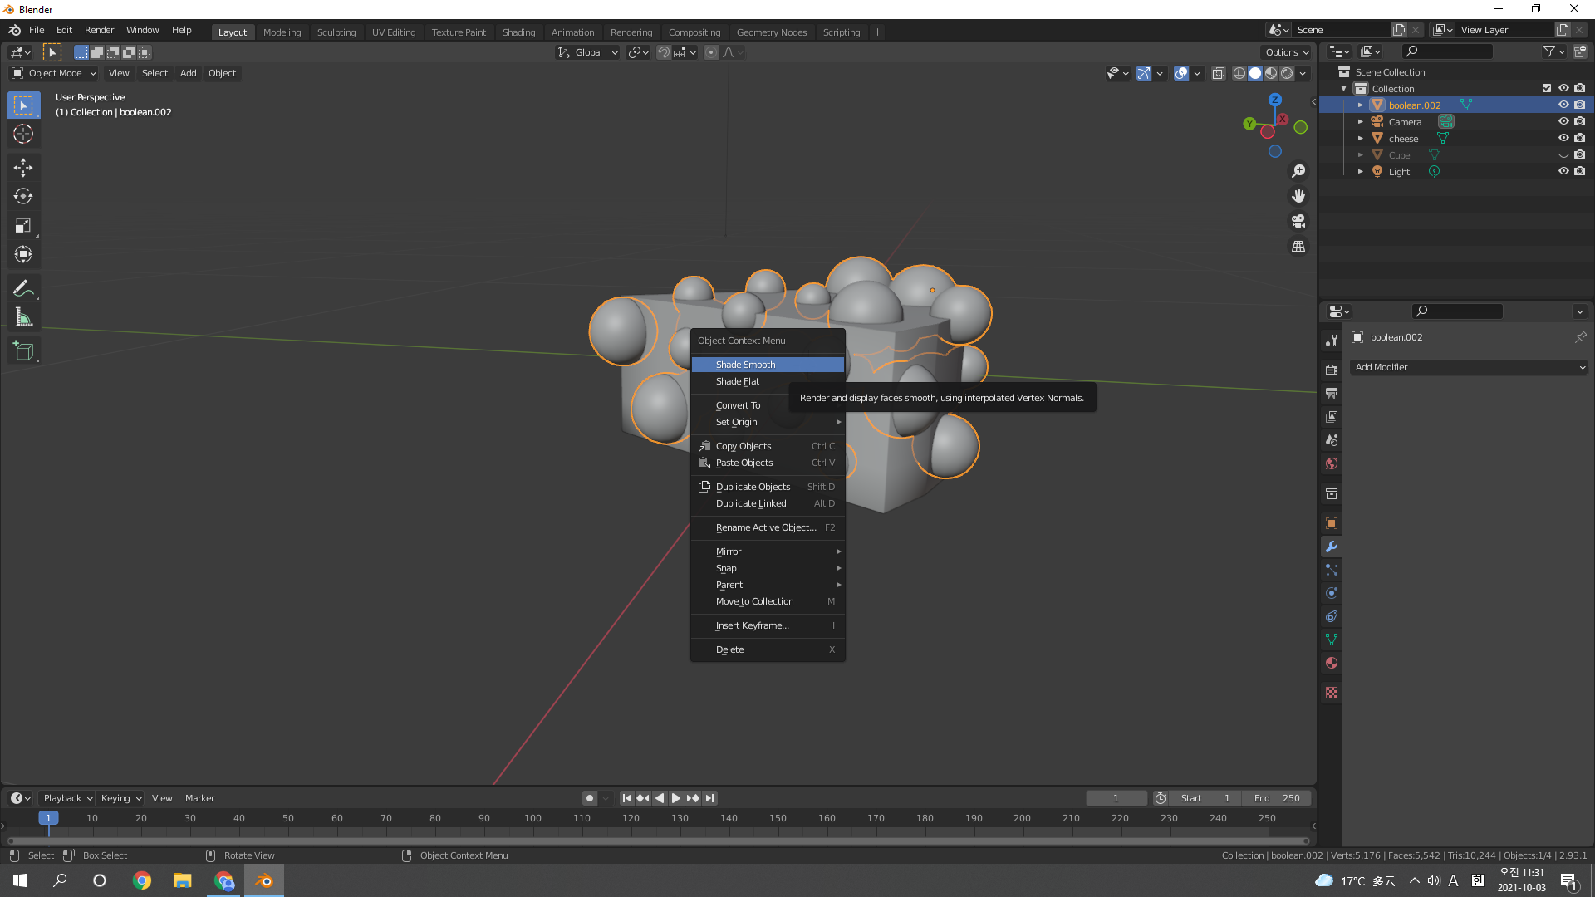Select the Scale tool
1595x897 pixels.
[23, 226]
